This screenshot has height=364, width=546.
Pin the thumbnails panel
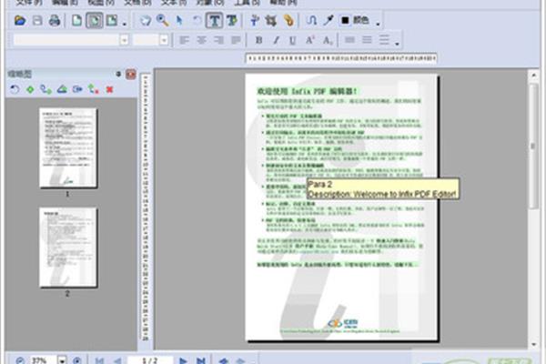118,74
